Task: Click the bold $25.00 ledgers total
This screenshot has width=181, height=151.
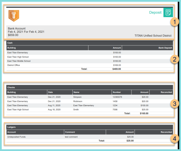Action: (130, 141)
